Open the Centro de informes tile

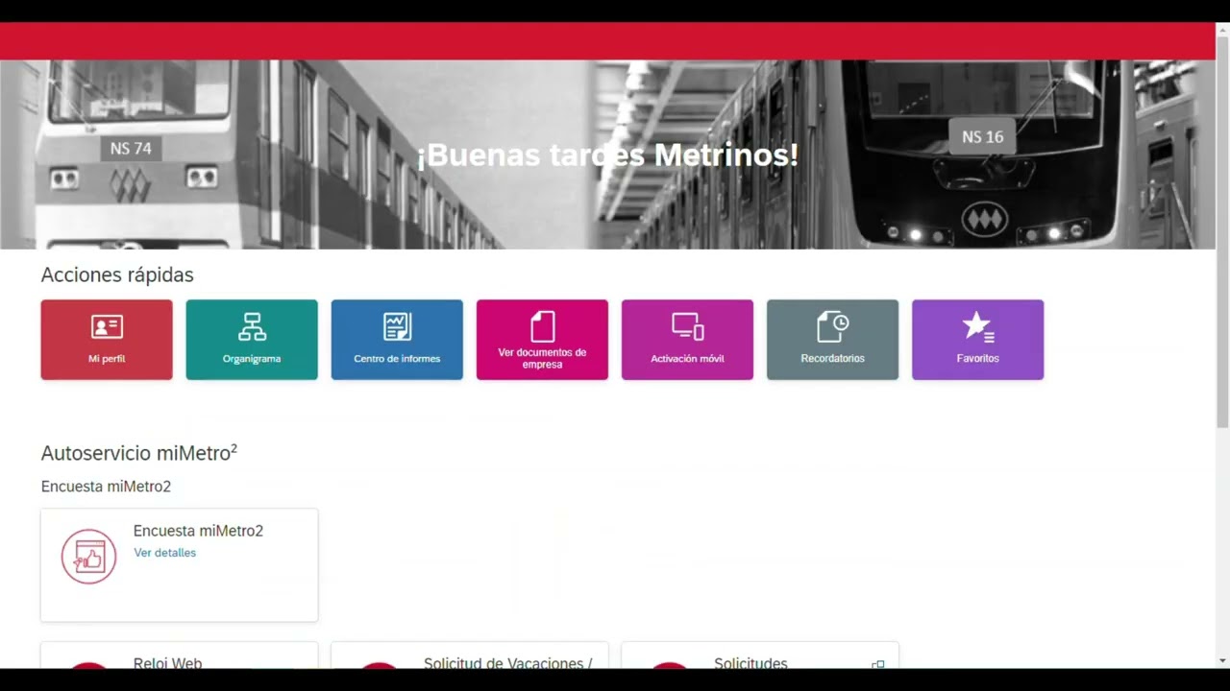click(x=397, y=340)
